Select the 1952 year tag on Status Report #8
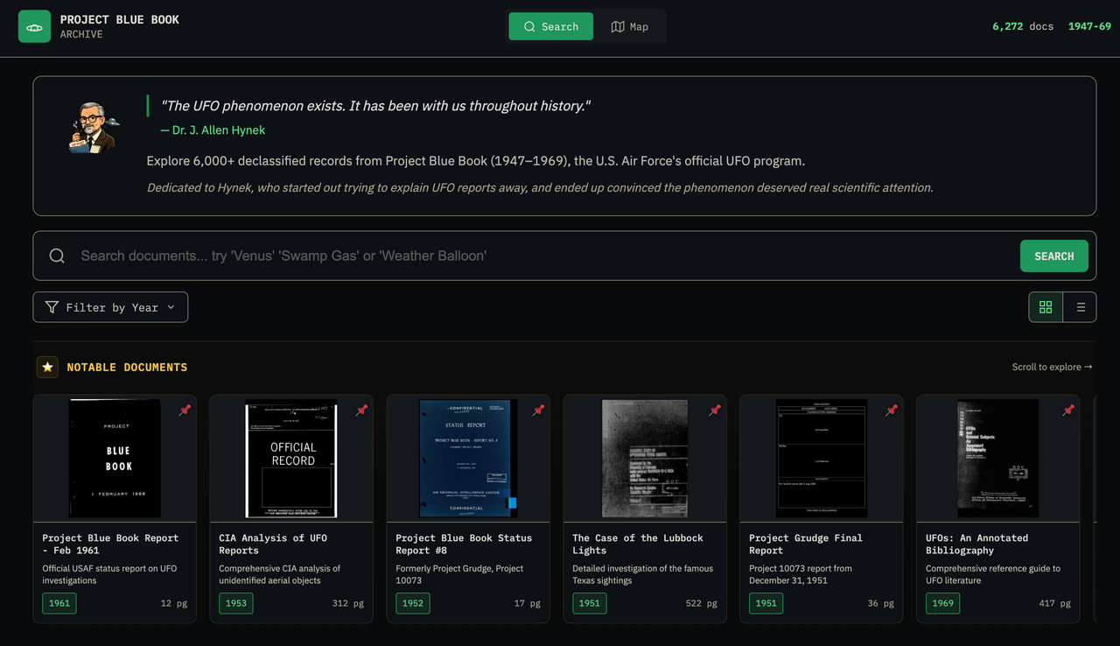1120x646 pixels. [x=412, y=603]
